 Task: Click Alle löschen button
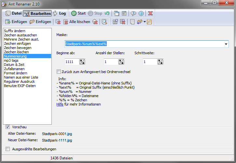pos(76,22)
